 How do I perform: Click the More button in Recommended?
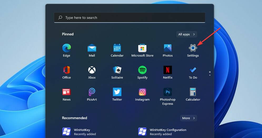pyautogui.click(x=189, y=118)
